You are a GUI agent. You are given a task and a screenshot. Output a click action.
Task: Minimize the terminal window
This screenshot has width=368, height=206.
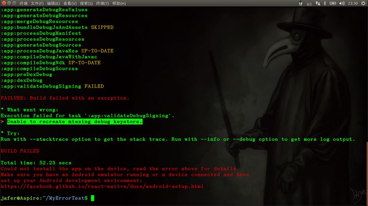(x=9, y=3)
